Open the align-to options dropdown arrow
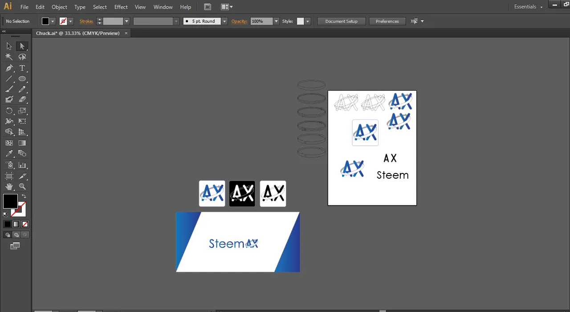Viewport: 570px width, 312px height. [x=422, y=21]
